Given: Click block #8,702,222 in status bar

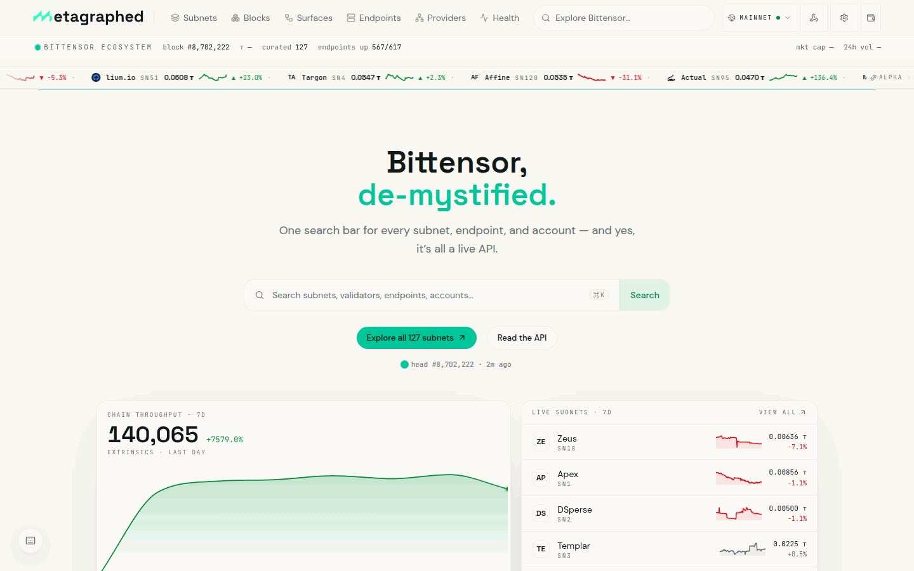Looking at the screenshot, I should (196, 47).
